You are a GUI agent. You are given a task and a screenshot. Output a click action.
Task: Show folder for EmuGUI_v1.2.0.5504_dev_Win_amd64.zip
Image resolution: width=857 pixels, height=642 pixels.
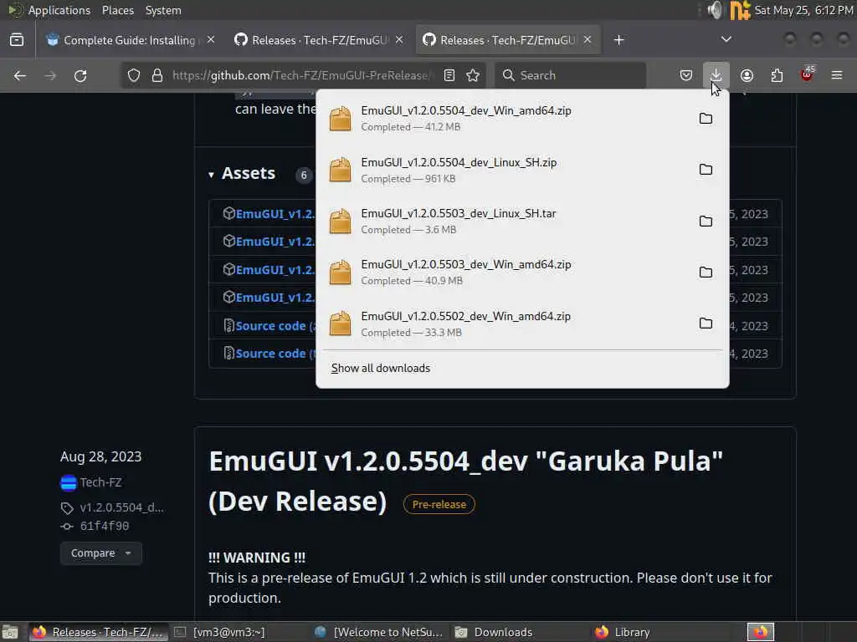(706, 119)
